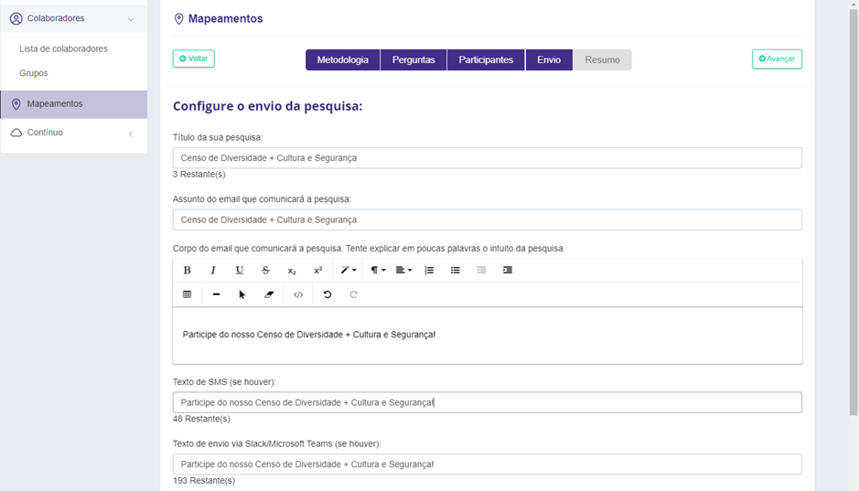Undo the last edit in editor
The image size is (859, 491).
point(327,294)
